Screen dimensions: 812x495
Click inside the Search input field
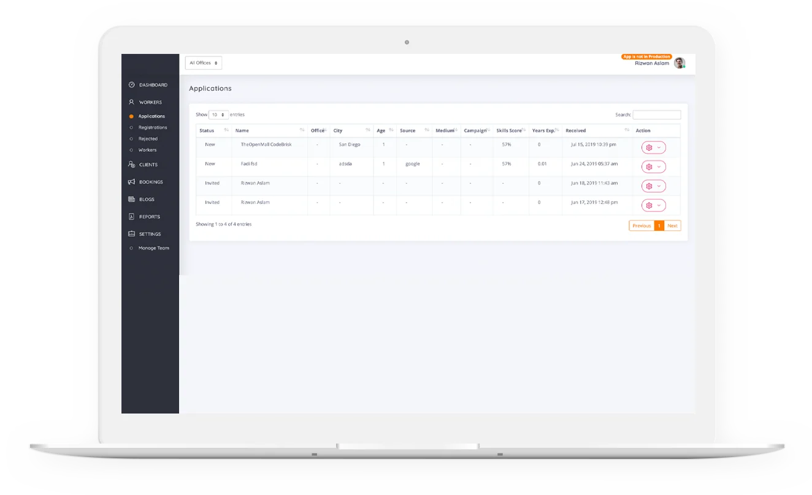pyautogui.click(x=656, y=115)
